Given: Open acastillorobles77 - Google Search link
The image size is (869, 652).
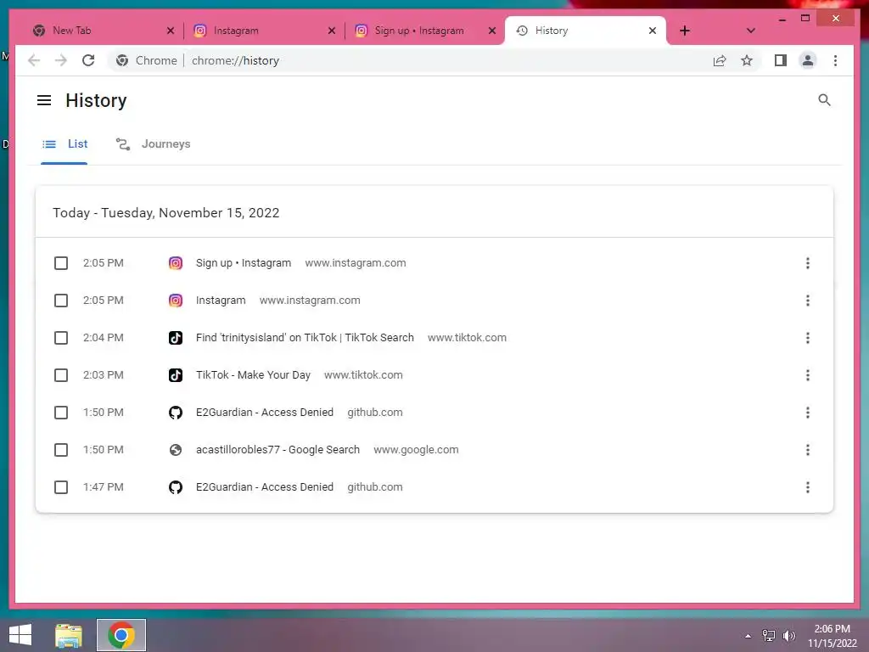Looking at the screenshot, I should tap(278, 450).
